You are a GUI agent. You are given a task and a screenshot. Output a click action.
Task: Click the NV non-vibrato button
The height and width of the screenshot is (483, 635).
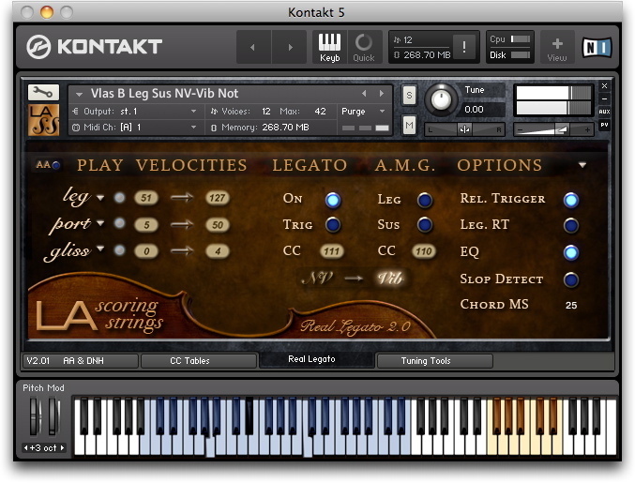click(317, 279)
